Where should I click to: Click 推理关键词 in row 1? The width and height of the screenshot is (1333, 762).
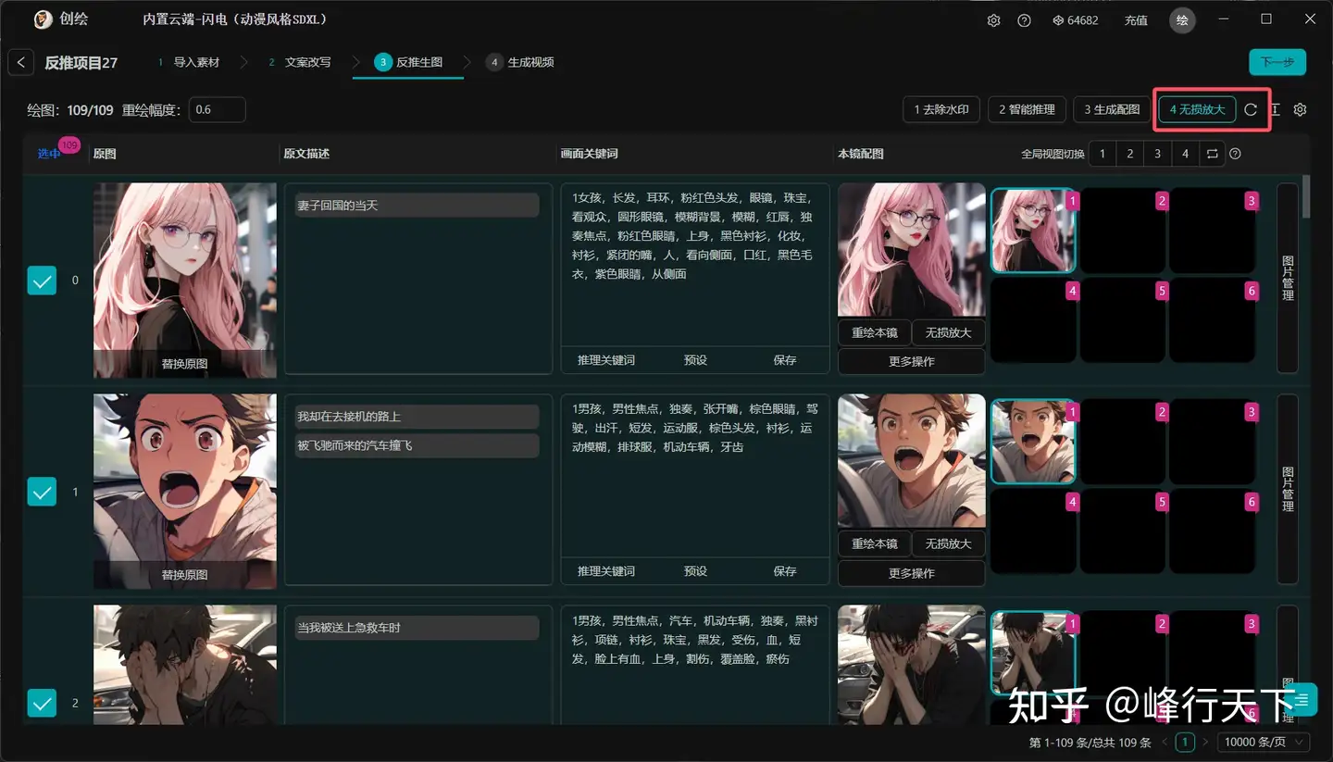pos(606,571)
